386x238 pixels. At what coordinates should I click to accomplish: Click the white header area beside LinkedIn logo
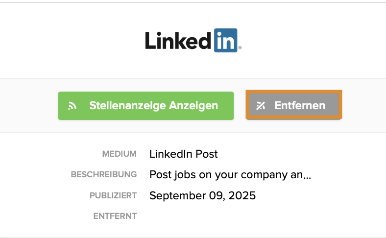point(73,40)
